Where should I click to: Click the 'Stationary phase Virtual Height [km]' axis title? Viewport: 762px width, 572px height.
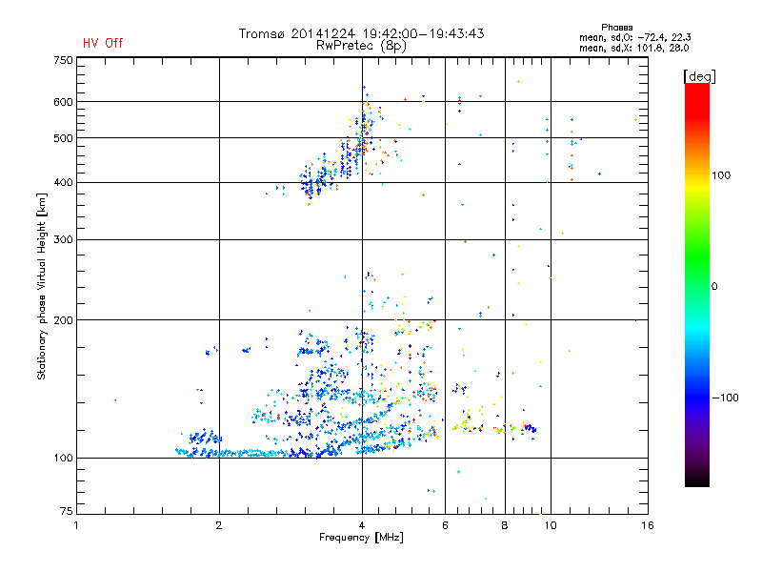pos(42,287)
